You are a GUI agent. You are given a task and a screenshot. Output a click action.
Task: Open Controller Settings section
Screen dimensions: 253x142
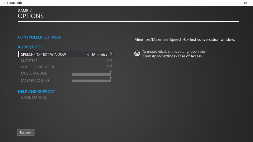[40, 37]
